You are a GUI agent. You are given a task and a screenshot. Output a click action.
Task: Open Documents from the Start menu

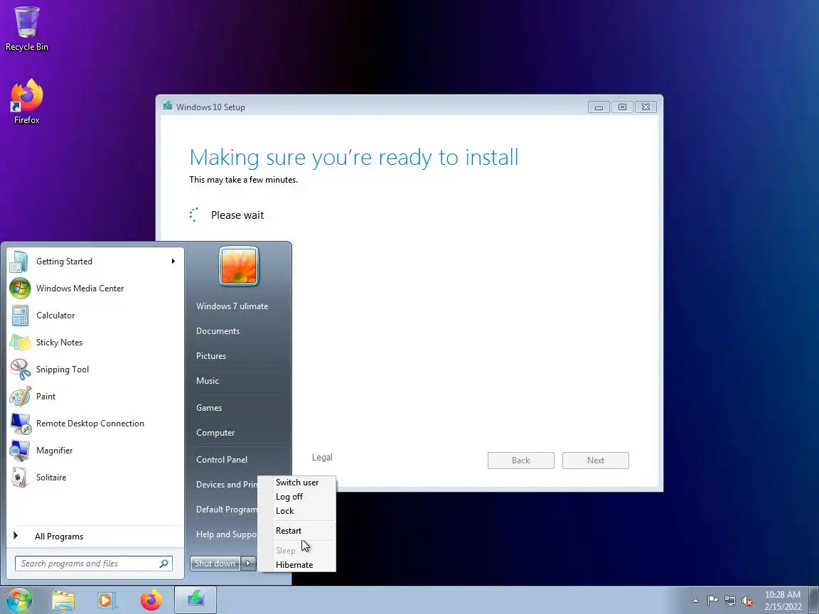point(218,331)
